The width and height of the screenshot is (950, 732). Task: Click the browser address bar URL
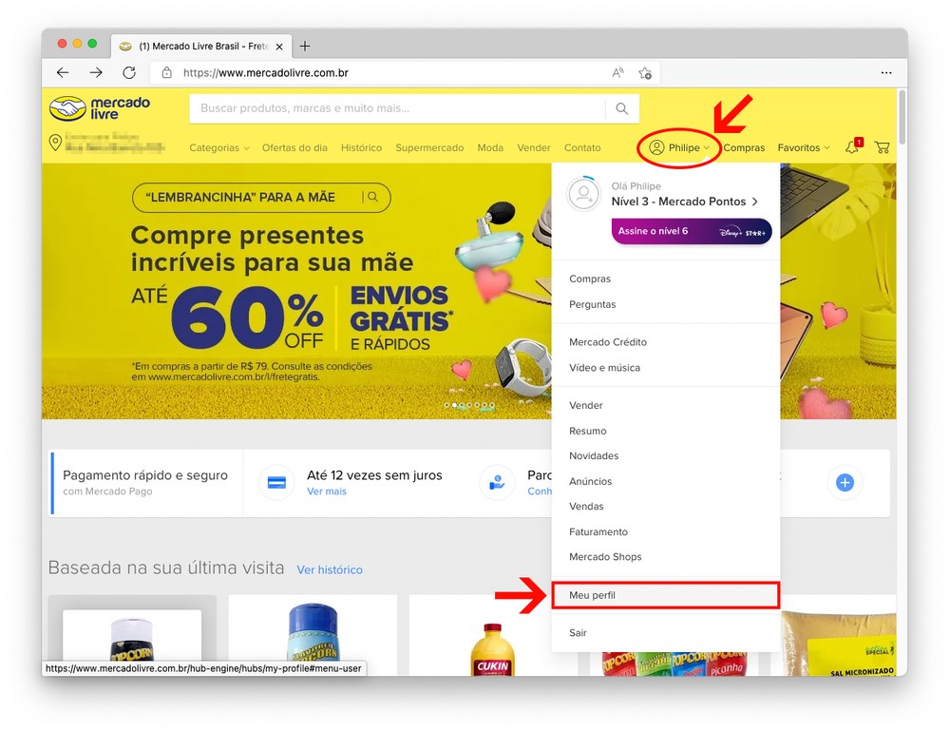(x=265, y=73)
